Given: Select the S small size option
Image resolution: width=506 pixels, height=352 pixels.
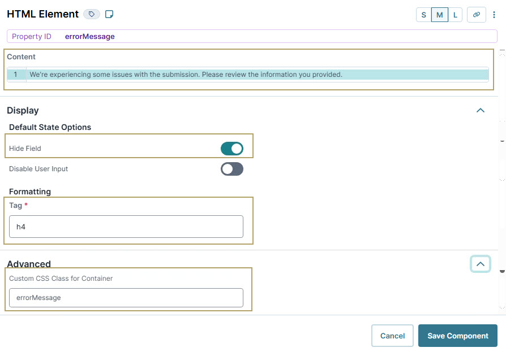Looking at the screenshot, I should [x=423, y=15].
